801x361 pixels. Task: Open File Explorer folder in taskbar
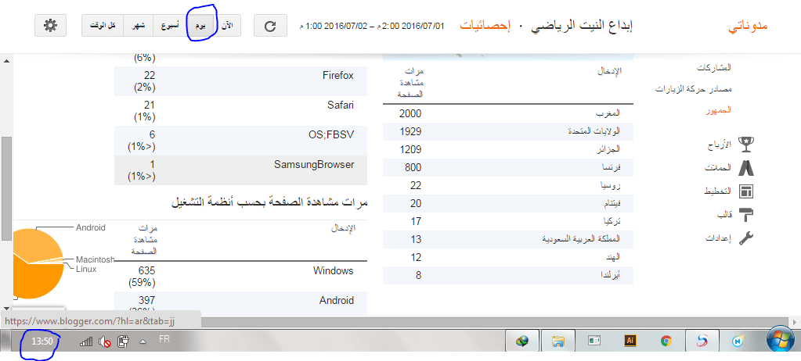[x=557, y=341]
